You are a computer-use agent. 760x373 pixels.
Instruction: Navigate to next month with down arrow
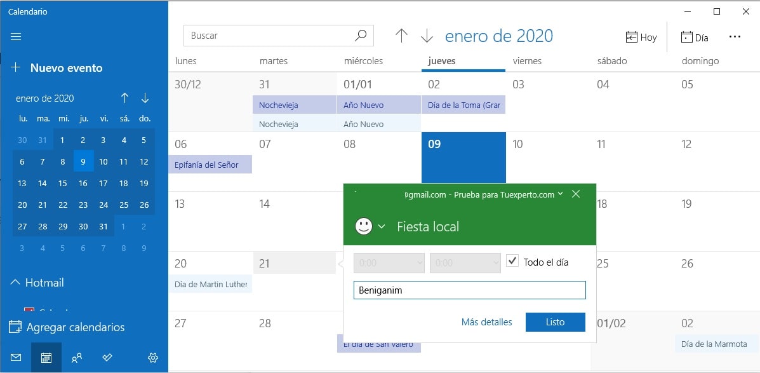(x=145, y=98)
